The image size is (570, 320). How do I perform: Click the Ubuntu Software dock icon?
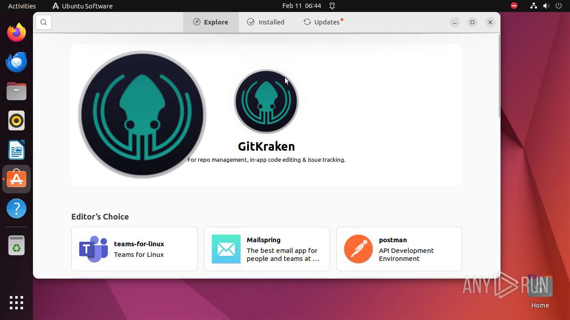(16, 180)
